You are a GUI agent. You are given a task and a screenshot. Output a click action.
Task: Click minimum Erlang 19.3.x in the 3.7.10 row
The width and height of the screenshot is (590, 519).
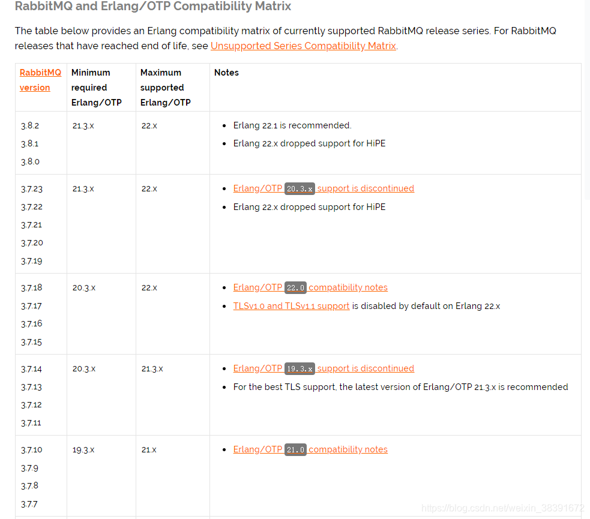pos(83,450)
